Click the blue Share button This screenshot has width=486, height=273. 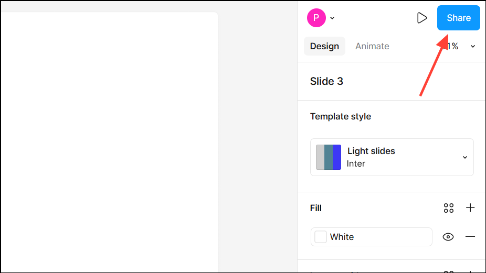[x=458, y=18]
